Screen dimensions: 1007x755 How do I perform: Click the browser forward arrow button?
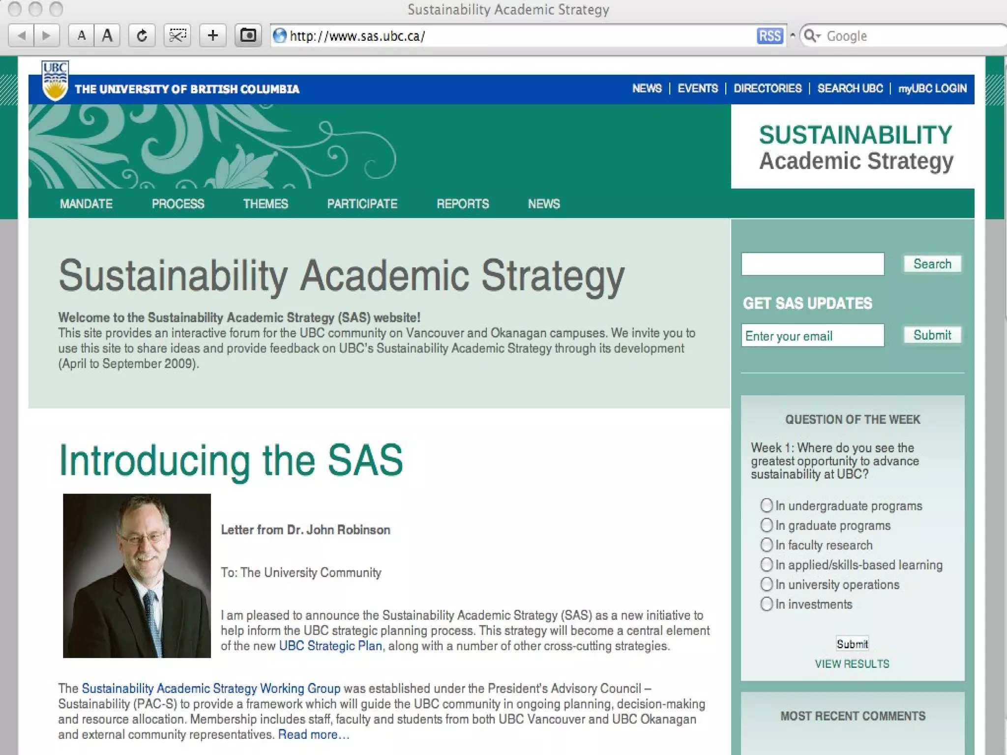click(47, 36)
